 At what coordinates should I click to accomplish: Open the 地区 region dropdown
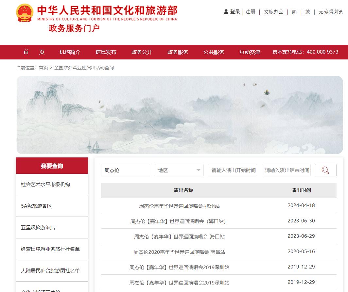[x=179, y=170]
